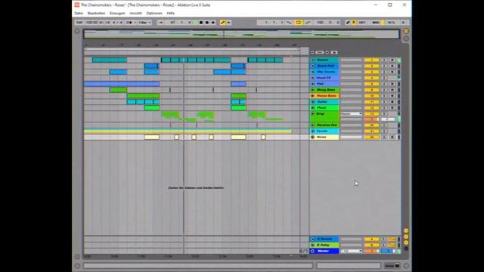Screen dimensions: 484x272
Task: Toggle Guitar track activator button
Action: [371, 102]
